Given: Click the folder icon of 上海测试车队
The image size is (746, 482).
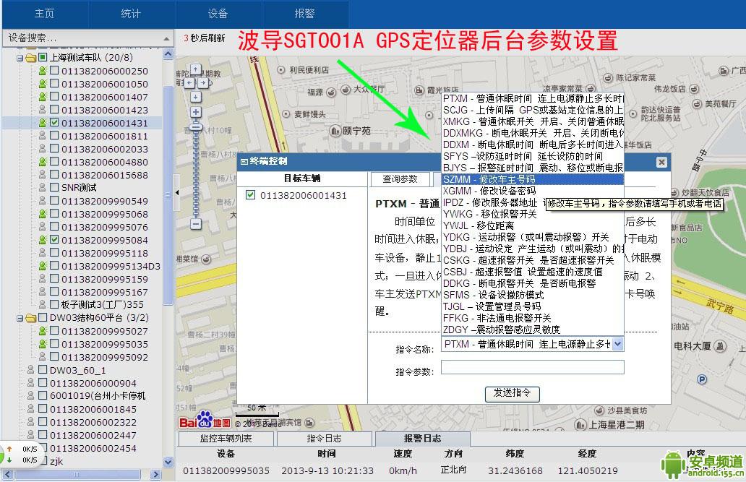Looking at the screenshot, I should pyautogui.click(x=31, y=58).
